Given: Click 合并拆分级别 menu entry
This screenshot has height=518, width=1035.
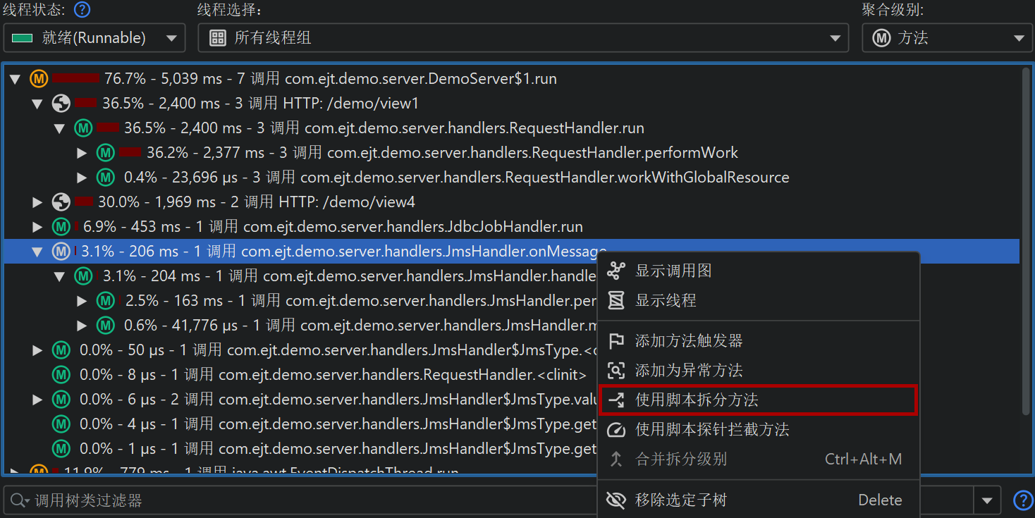Looking at the screenshot, I should click(x=759, y=460).
